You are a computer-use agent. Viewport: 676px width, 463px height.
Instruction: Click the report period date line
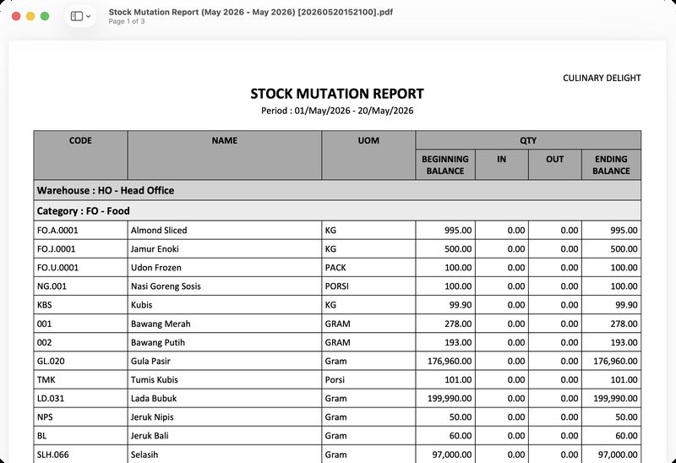337,111
